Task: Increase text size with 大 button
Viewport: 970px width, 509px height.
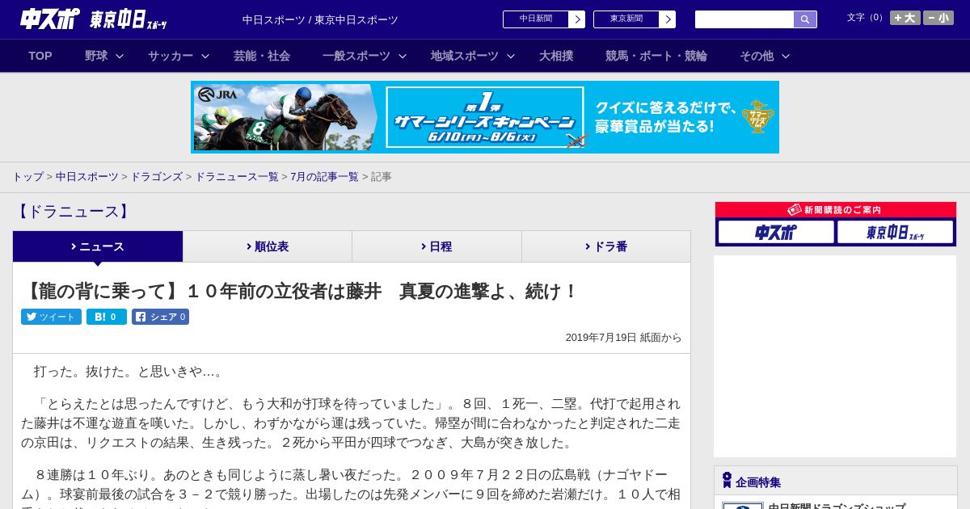Action: [905, 18]
